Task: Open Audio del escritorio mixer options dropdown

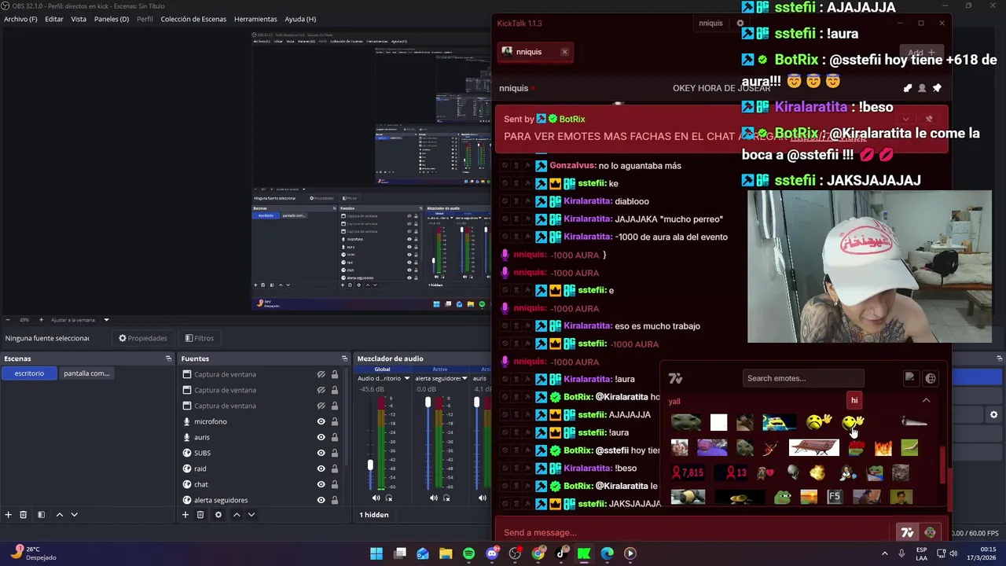Action: click(x=407, y=378)
